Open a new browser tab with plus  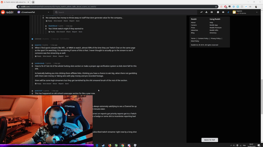[x=33, y=2]
